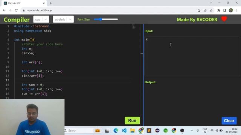Share this page icon in address bar
The image size is (241, 135).
[x=205, y=10]
